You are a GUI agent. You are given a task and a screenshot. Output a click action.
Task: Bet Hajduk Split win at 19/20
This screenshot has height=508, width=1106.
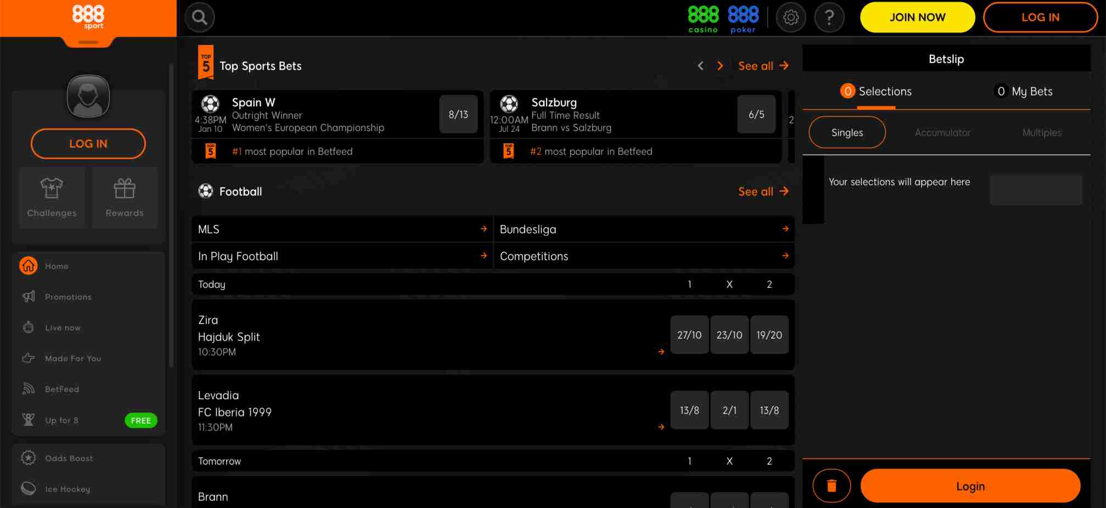click(770, 334)
